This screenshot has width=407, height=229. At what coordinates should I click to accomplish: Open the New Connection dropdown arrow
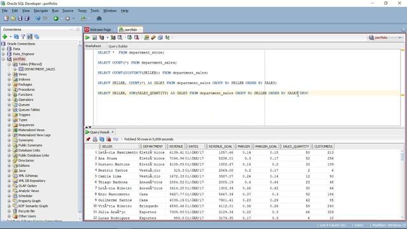click(x=11, y=37)
